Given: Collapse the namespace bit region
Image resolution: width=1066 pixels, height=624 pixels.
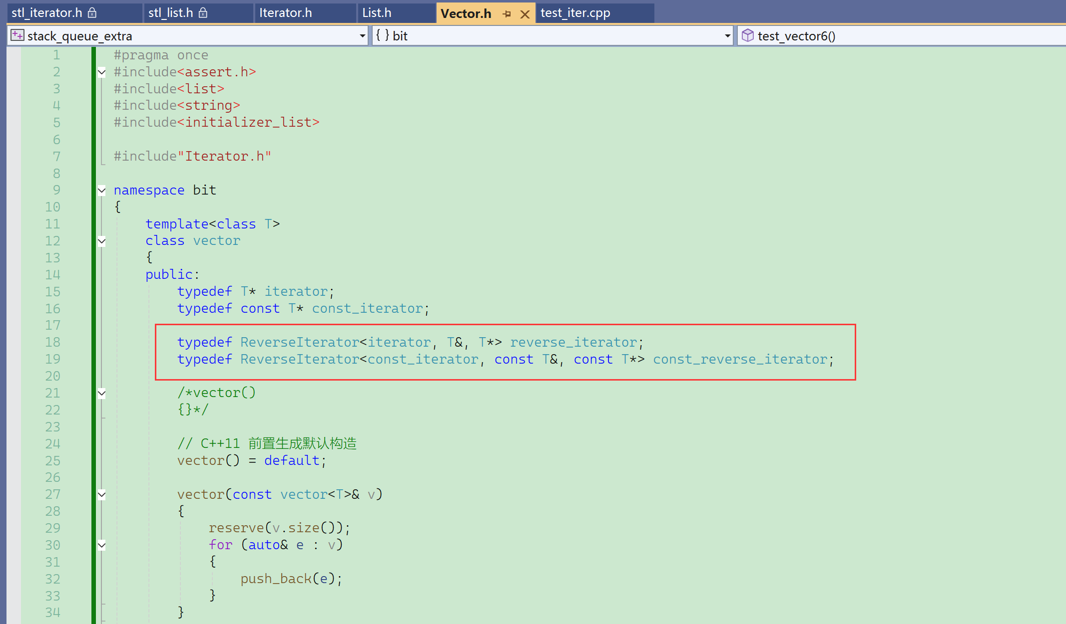Looking at the screenshot, I should pos(102,191).
